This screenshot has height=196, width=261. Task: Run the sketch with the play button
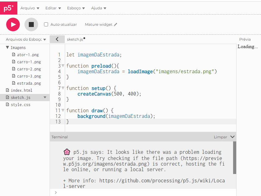click(13, 24)
